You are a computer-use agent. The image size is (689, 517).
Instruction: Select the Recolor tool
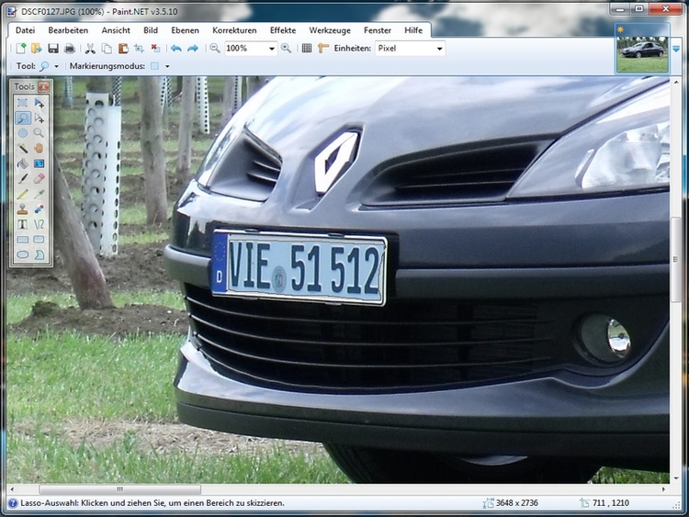[40, 209]
